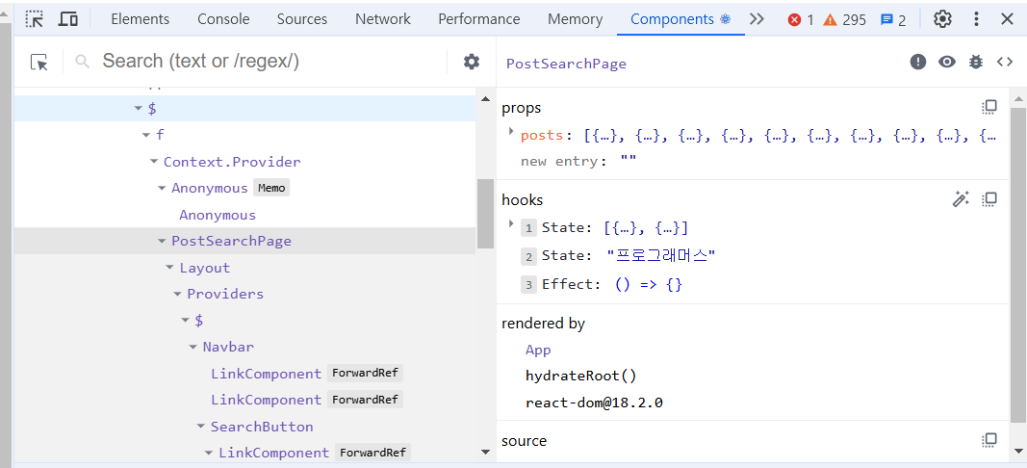Close the DevTools panel

(x=1008, y=19)
